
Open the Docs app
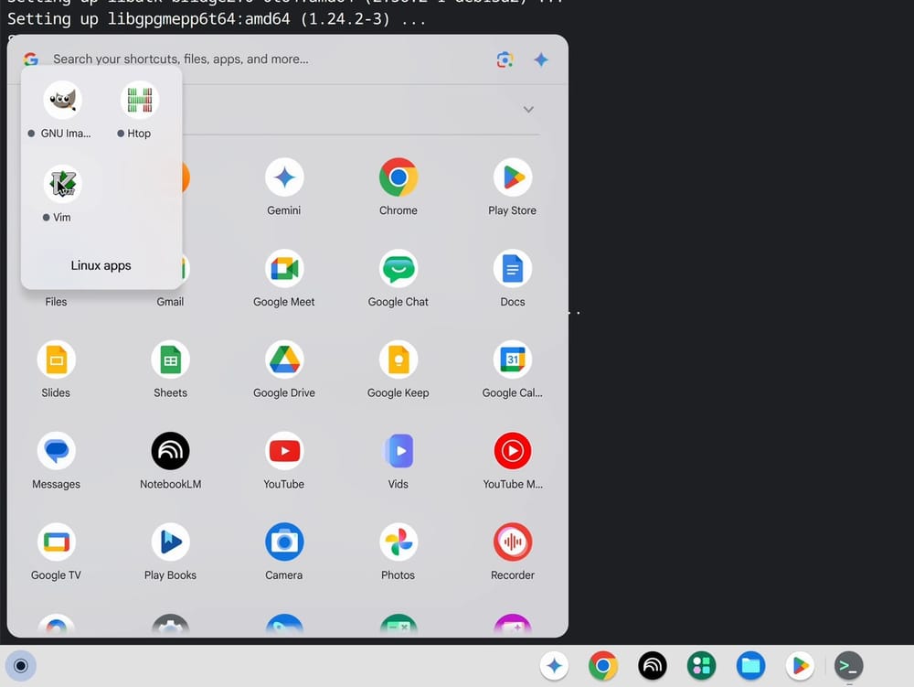pos(513,269)
